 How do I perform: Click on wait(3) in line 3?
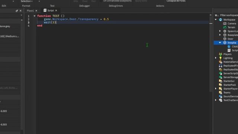coord(50,22)
